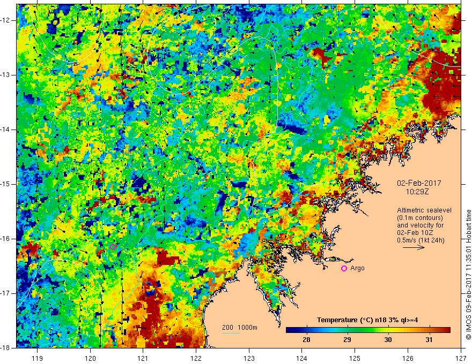Click the '28' label on the temperature scale

pos(306,340)
